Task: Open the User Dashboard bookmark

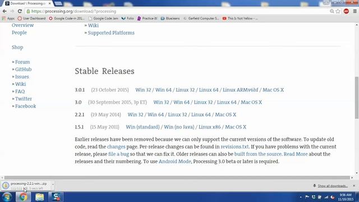Action: pos(31,19)
